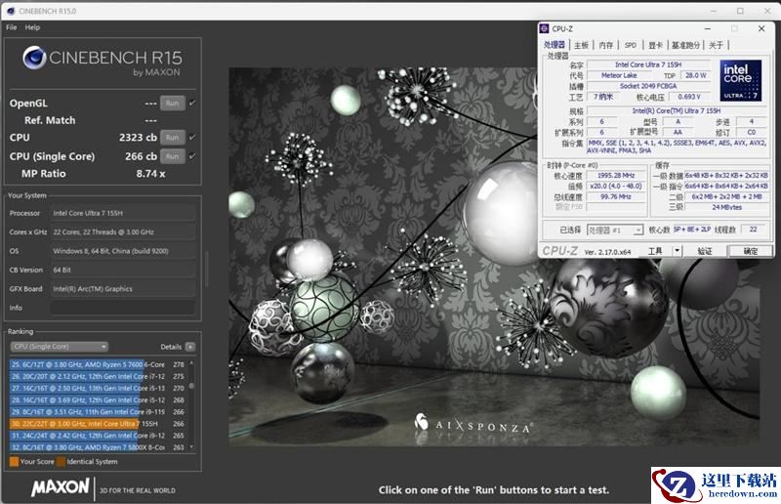Expand ranking Details with the arrow button
The height and width of the screenshot is (504, 781).
point(190,346)
